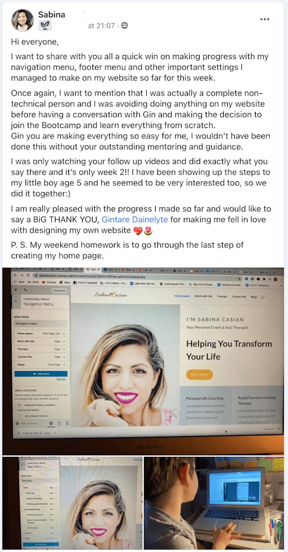This screenshot has width=288, height=552.
Task: Click the customizer back arrow chevron
Action: (x=16, y=302)
